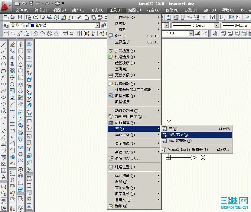Select the Multiline Text A tool
Image resolution: width=251 pixels, height=212 pixels.
(4, 177)
